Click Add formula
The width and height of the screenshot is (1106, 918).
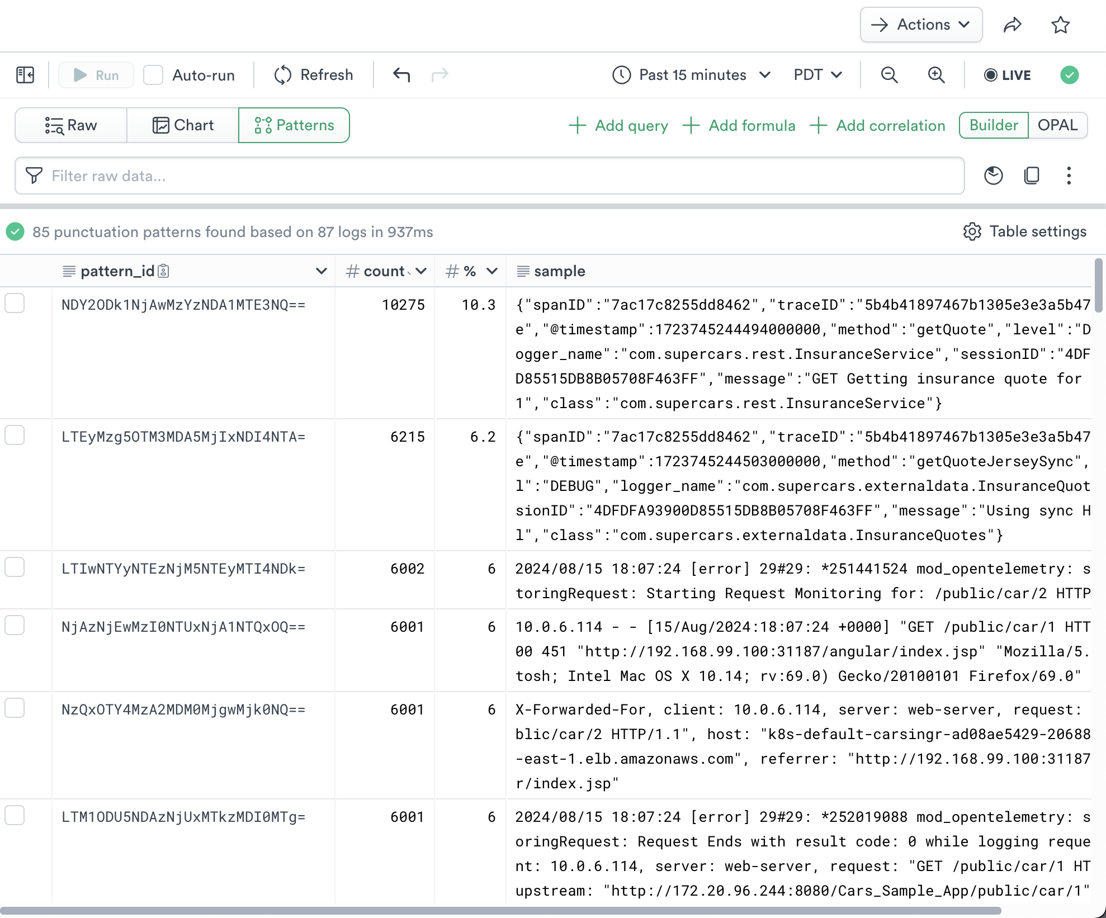(739, 125)
